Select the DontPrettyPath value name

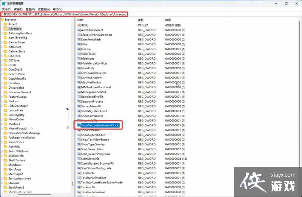(91, 40)
